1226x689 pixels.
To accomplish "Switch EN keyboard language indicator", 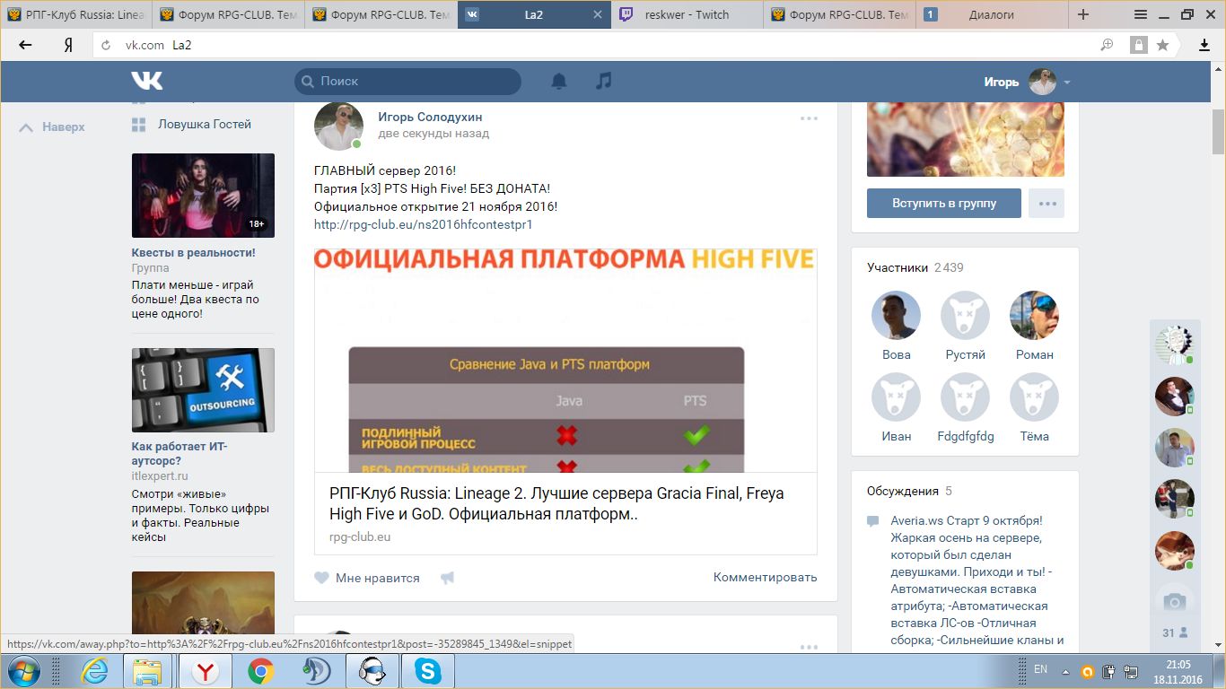I will click(x=1041, y=669).
